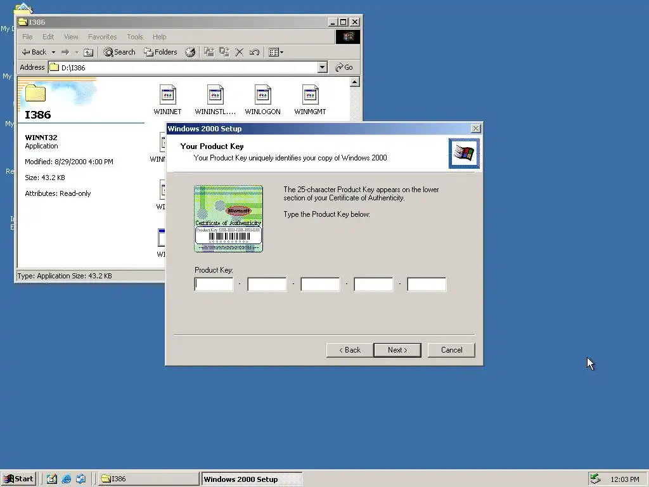Click the fourth Product Key input box
The image size is (649, 487).
tap(373, 285)
